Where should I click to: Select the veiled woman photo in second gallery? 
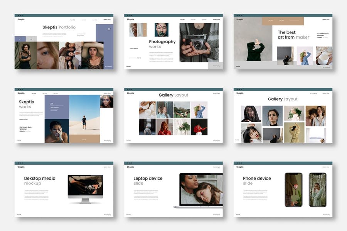(251, 114)
